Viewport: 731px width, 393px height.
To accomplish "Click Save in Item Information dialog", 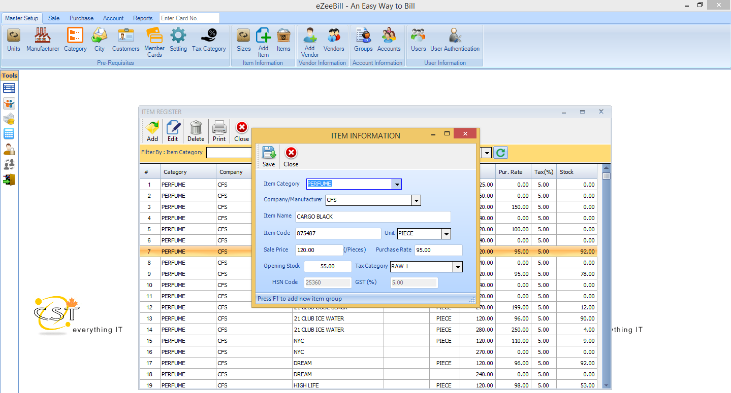I will pos(269,157).
